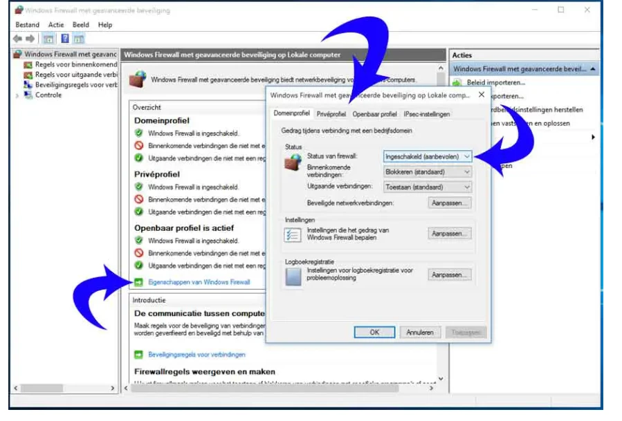Confirm the dialog with OK
622x421 pixels.
click(x=374, y=333)
